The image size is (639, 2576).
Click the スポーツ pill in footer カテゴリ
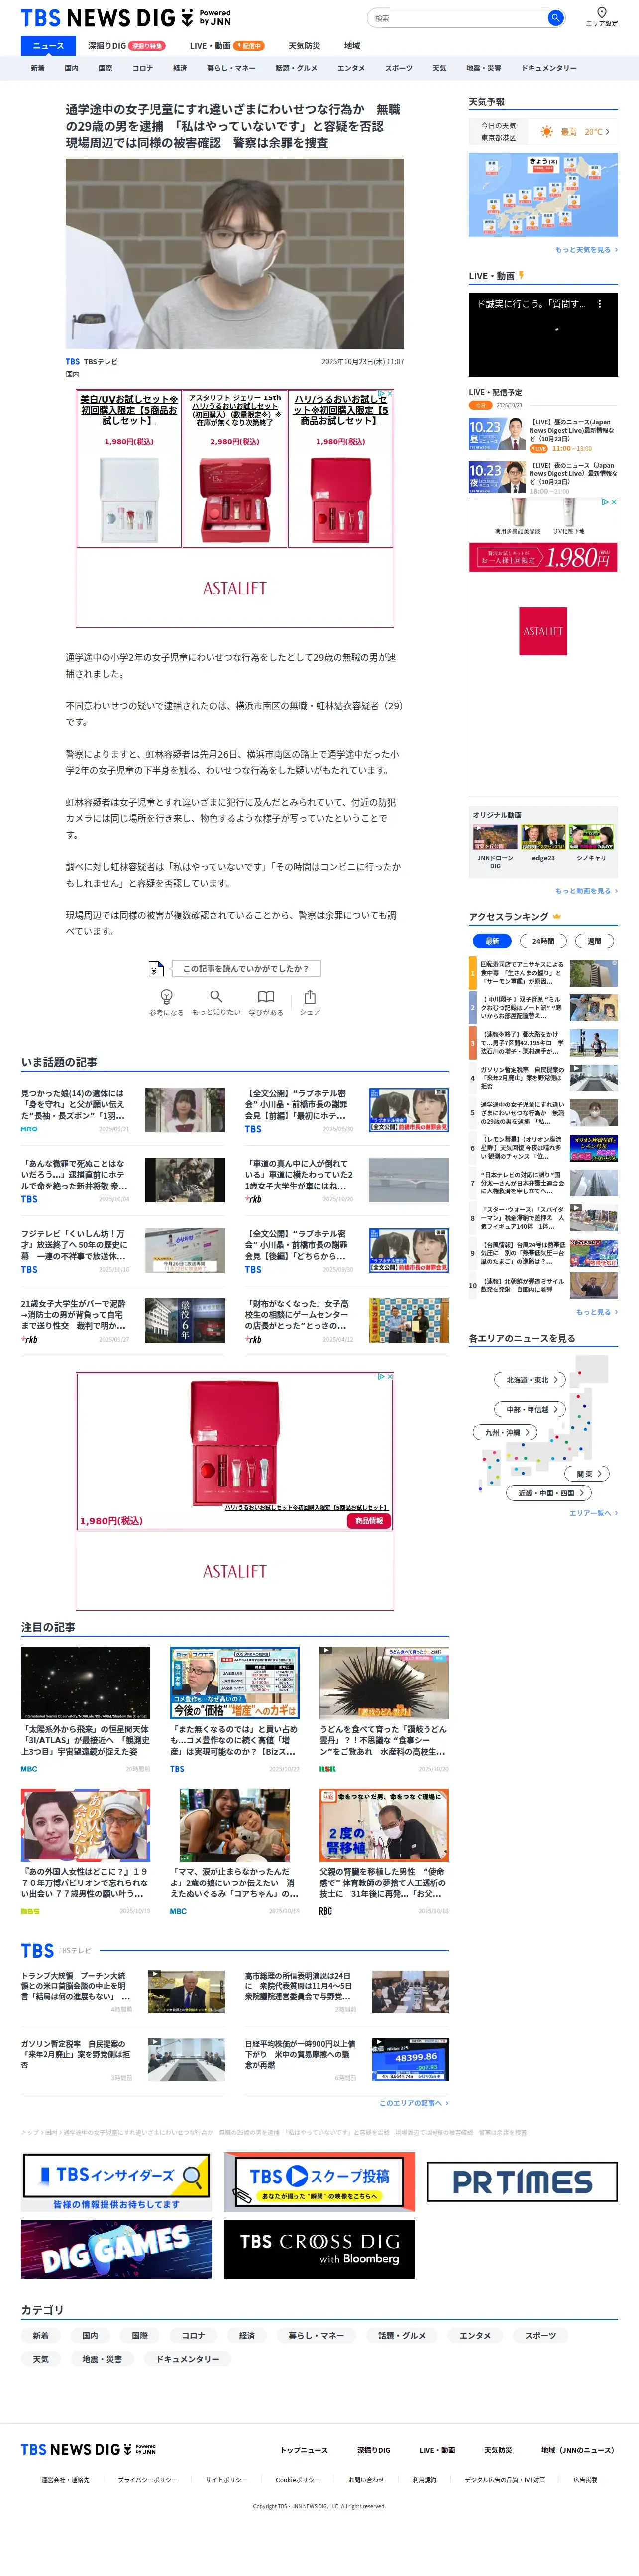click(x=540, y=2335)
